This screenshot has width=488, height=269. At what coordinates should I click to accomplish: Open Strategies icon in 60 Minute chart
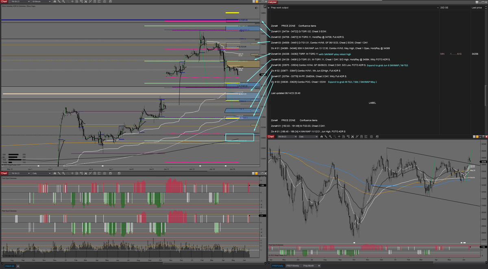[95, 2]
